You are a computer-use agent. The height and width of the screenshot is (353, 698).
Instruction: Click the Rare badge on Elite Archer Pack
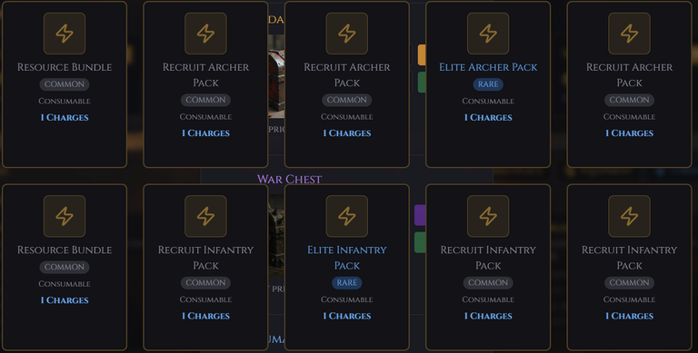pyautogui.click(x=488, y=84)
